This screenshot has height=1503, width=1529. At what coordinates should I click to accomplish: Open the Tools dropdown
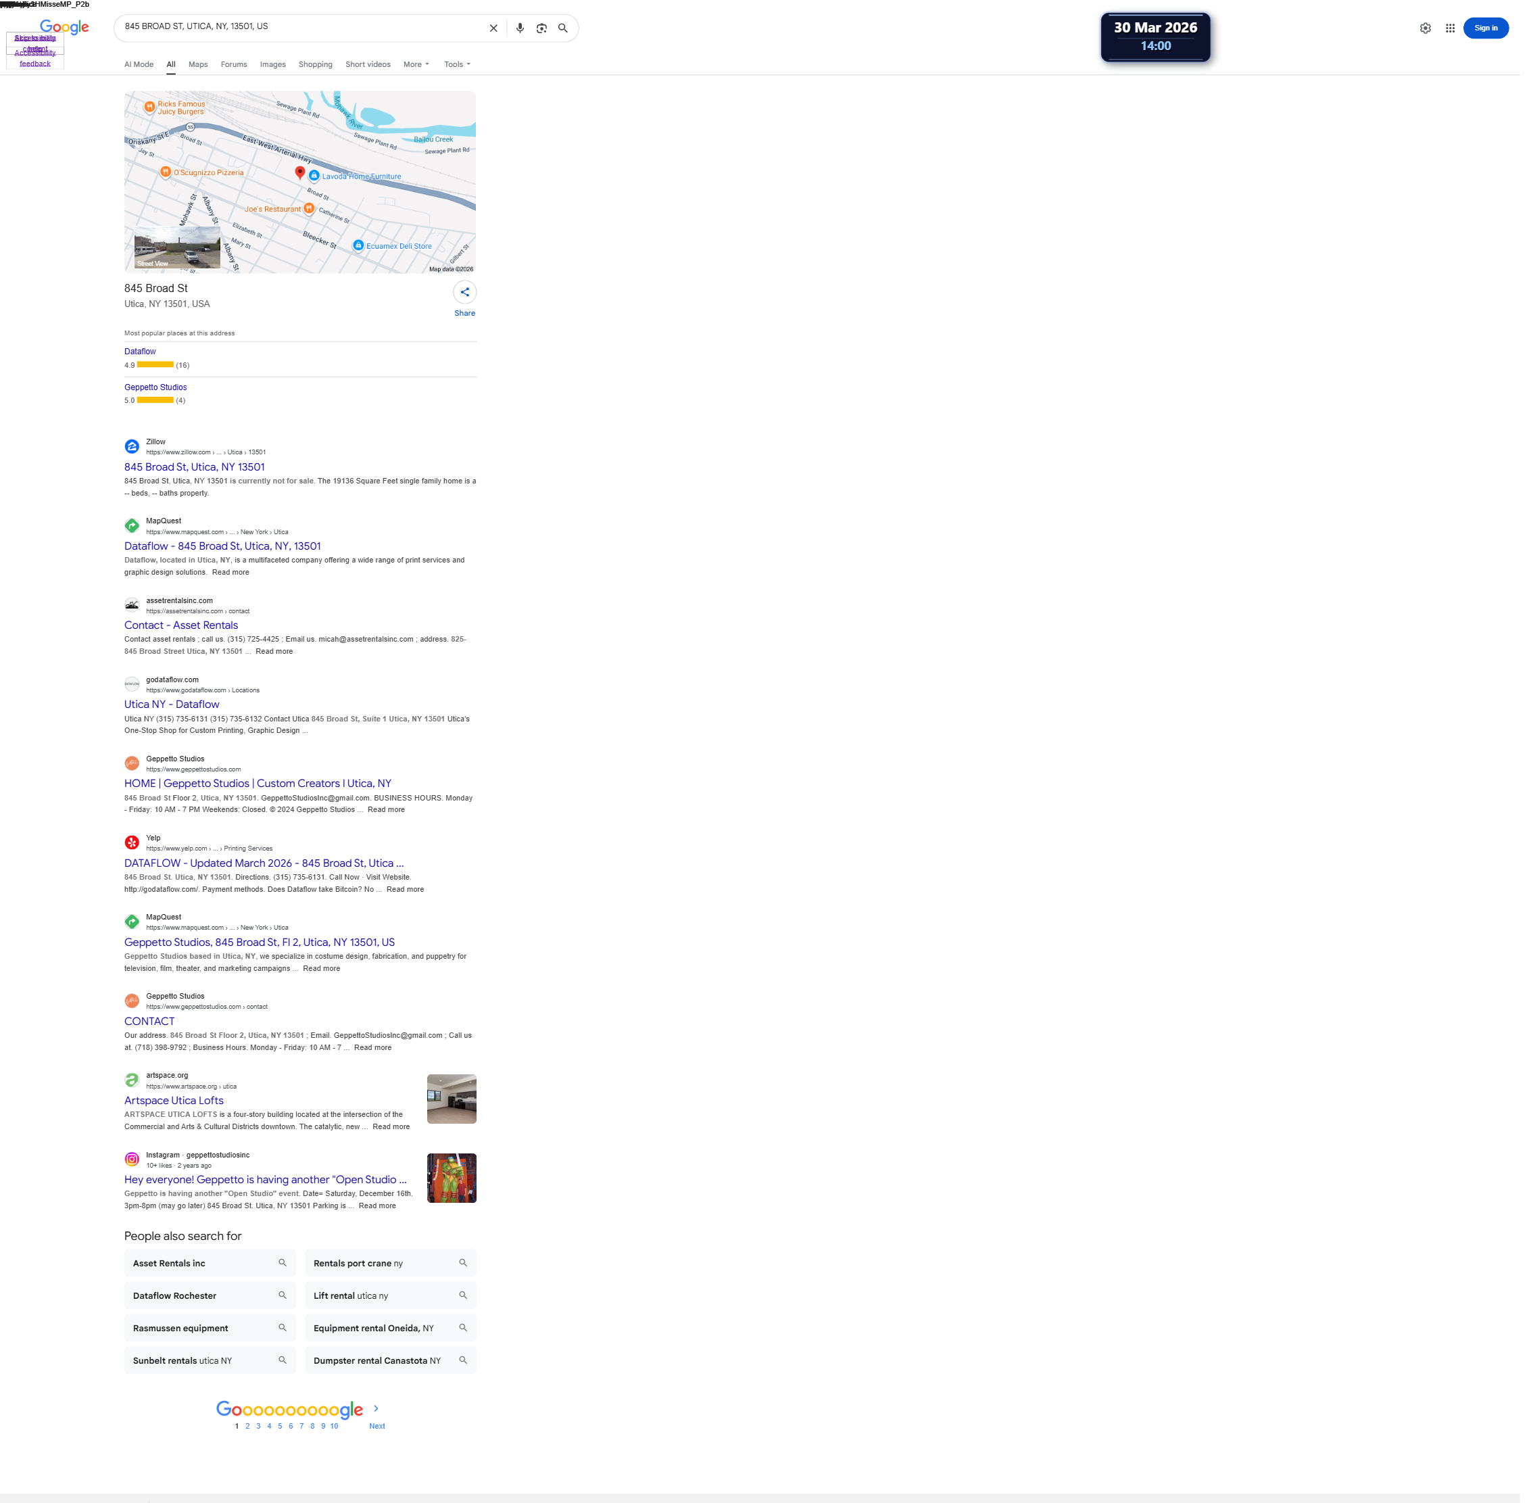click(456, 65)
